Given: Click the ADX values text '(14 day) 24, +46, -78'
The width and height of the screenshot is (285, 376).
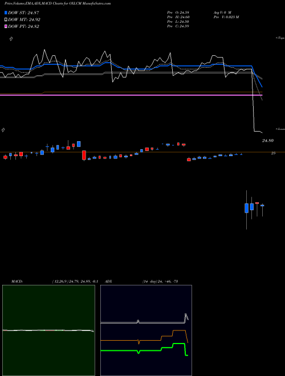Looking at the screenshot, I should coord(160,281).
